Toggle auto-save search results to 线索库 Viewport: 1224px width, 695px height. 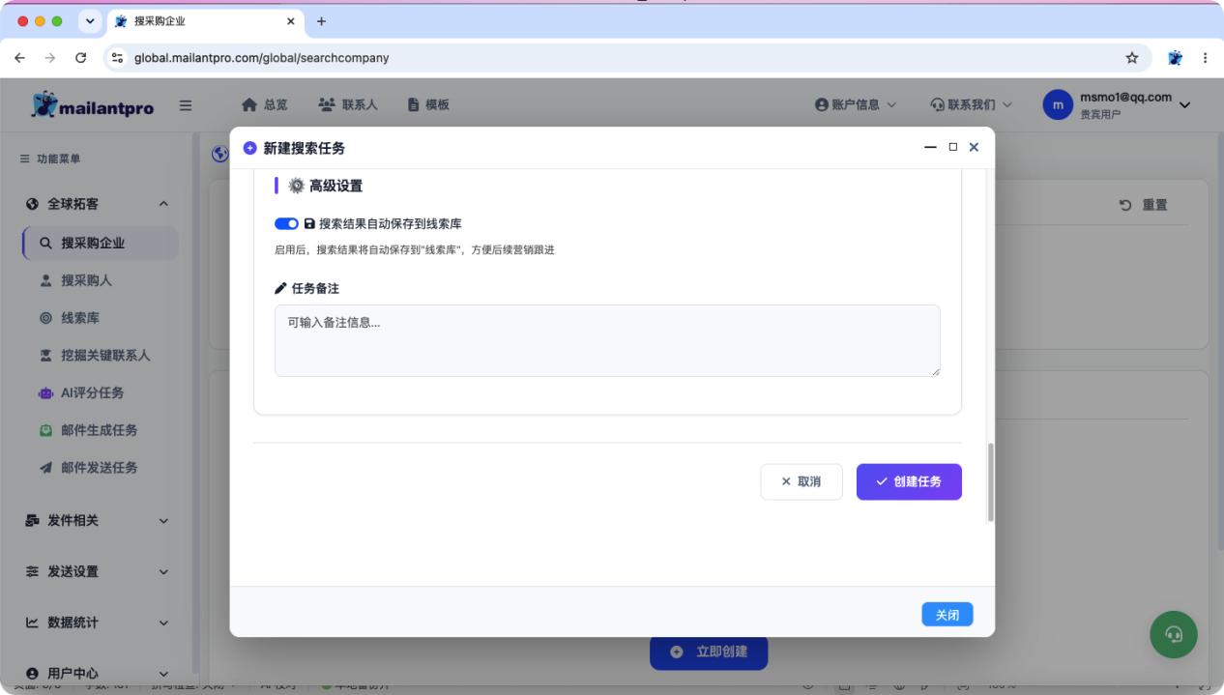tap(286, 223)
